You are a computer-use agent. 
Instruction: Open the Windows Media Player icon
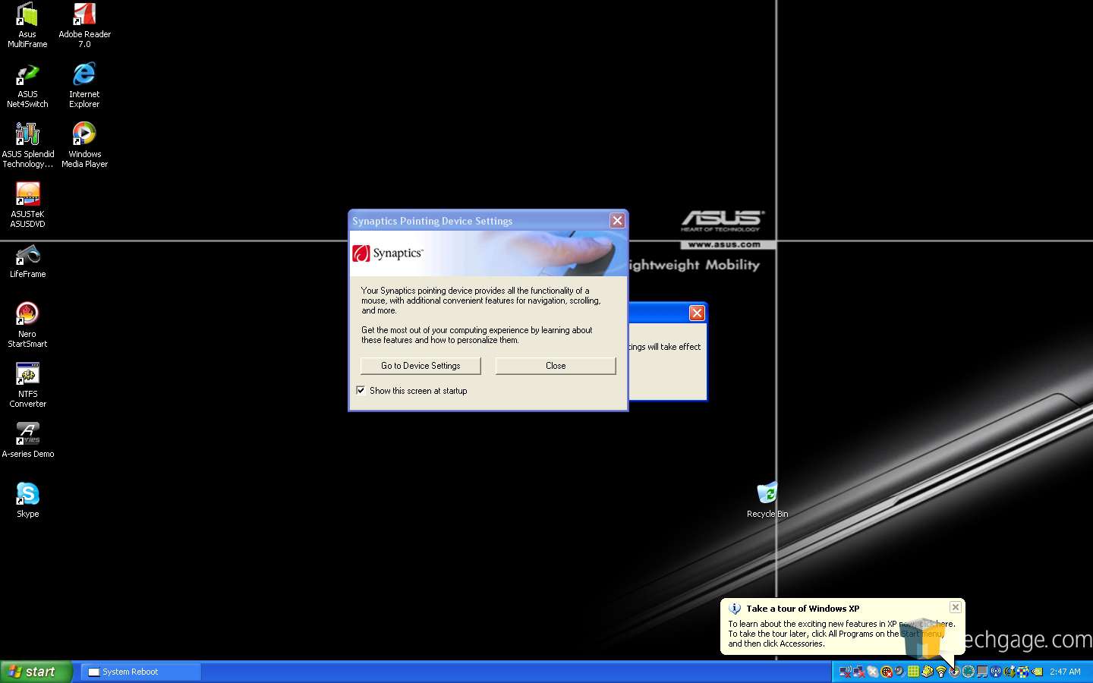84,146
